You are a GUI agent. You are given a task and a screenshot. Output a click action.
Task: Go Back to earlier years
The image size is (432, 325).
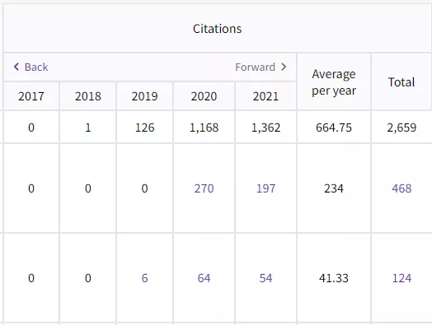click(31, 67)
